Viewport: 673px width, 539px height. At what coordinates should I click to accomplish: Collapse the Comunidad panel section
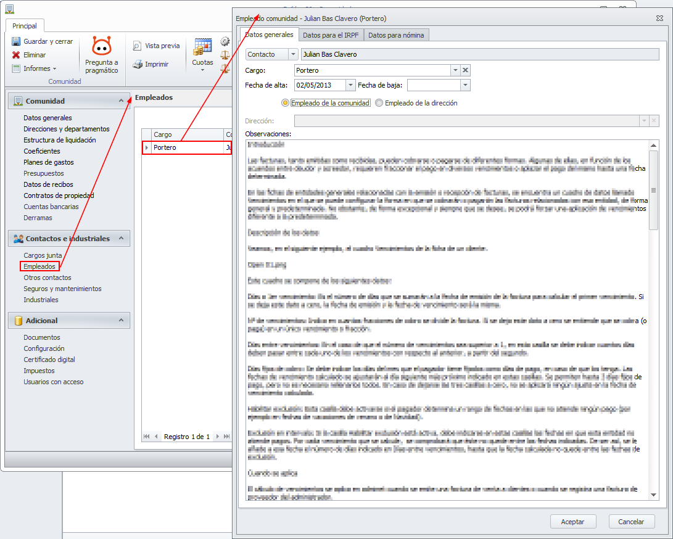click(121, 101)
